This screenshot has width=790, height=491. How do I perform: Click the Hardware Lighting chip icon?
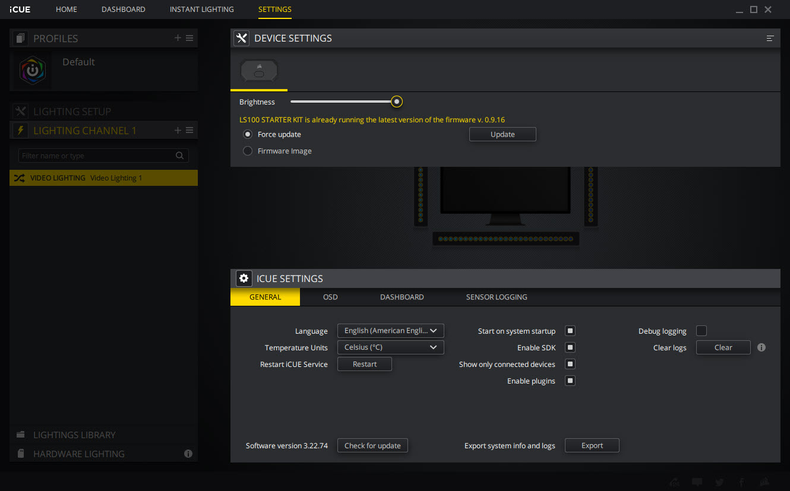click(x=21, y=454)
